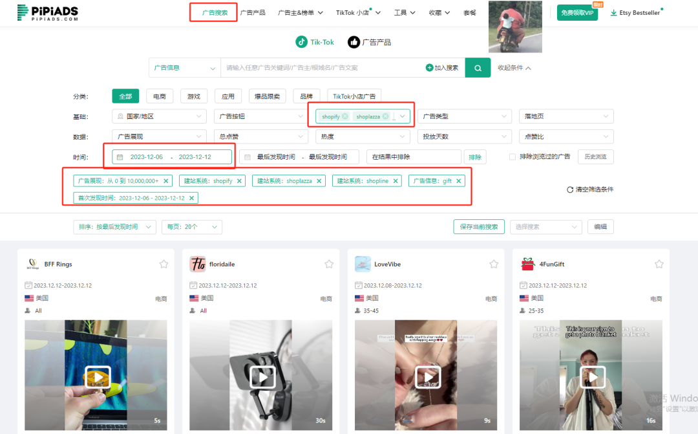Select the 游戏 category filter

(x=194, y=96)
